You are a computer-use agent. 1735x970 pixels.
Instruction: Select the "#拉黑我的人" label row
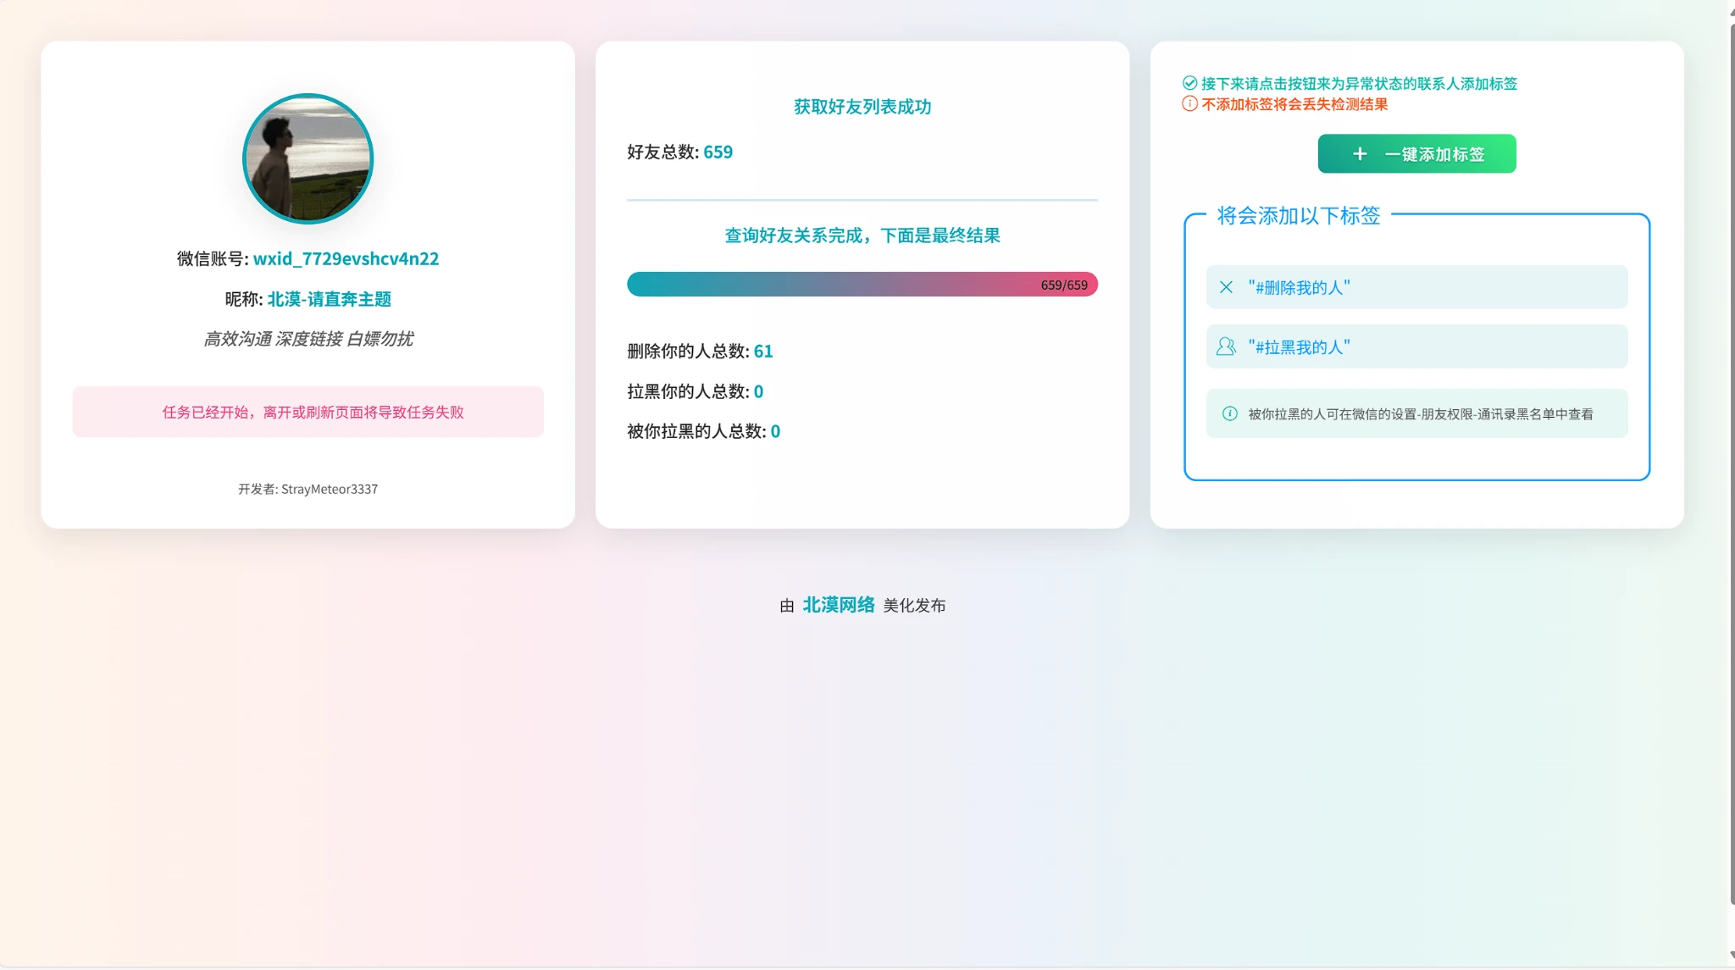click(1416, 346)
